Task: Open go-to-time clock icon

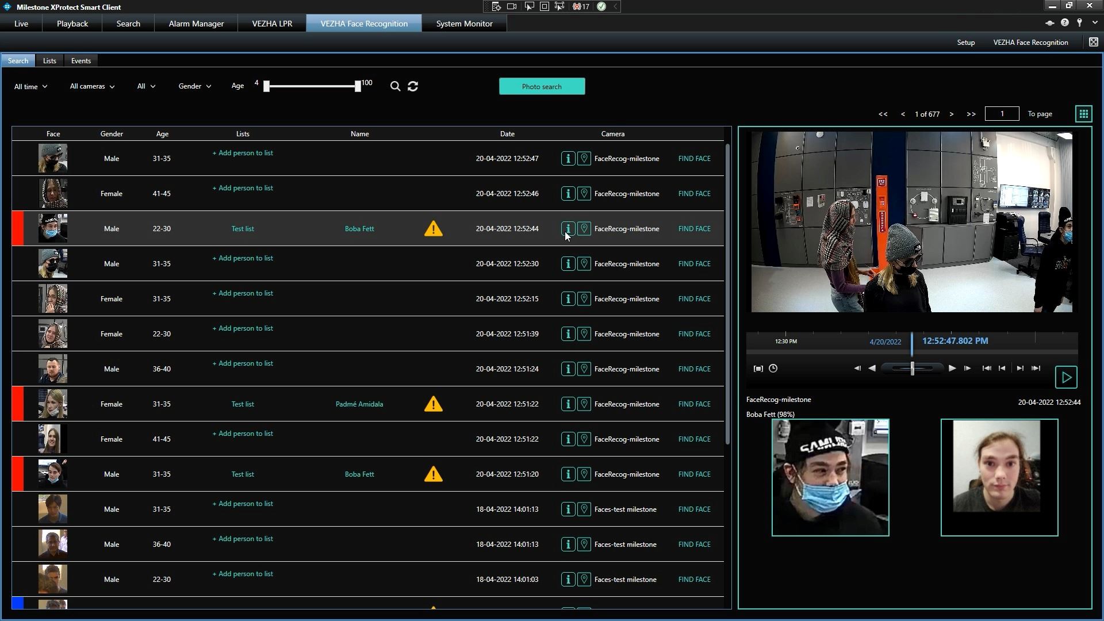Action: pyautogui.click(x=773, y=369)
